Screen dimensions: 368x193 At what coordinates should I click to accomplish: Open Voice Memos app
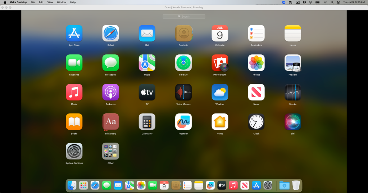[183, 92]
